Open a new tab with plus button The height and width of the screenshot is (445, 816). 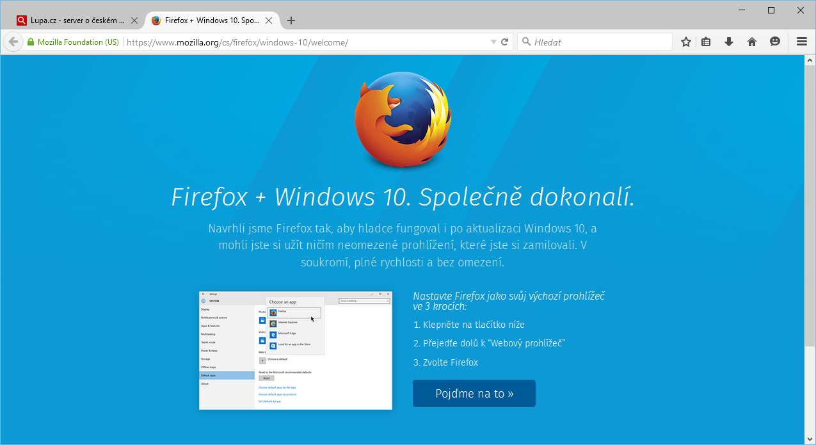[x=291, y=20]
